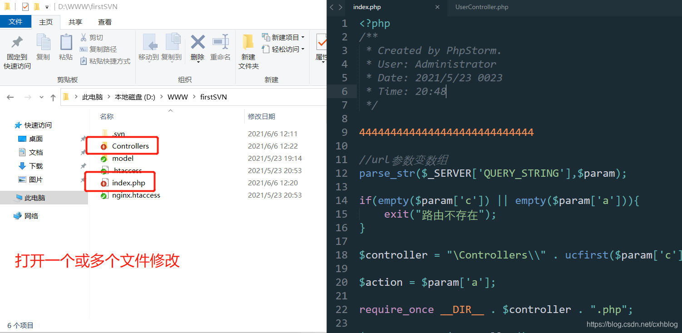
Task: Select the model folder icon in the file list
Action: tap(104, 159)
